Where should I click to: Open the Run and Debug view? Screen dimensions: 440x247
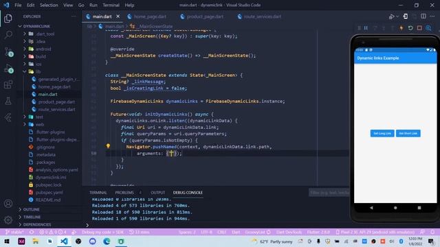[x=8, y=69]
